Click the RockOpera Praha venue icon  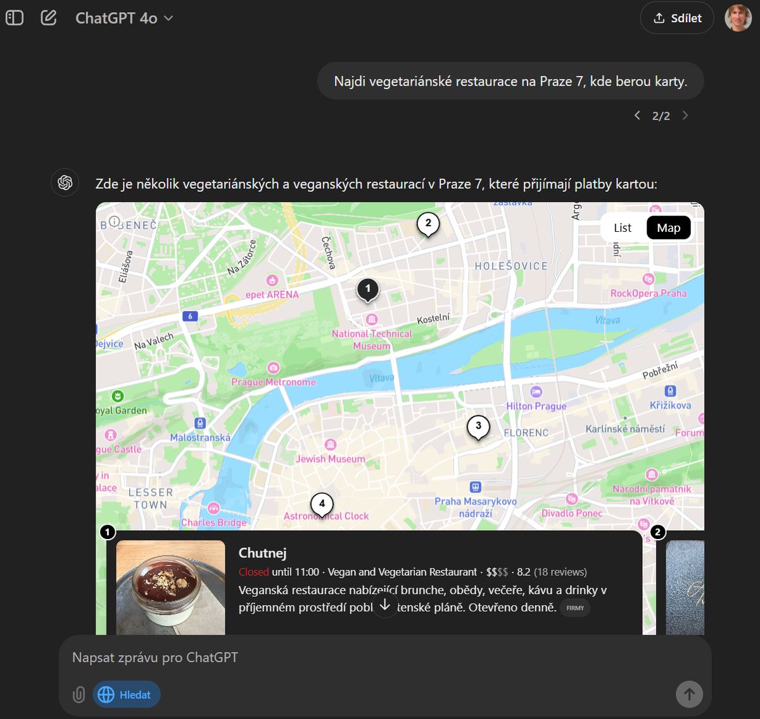click(649, 279)
